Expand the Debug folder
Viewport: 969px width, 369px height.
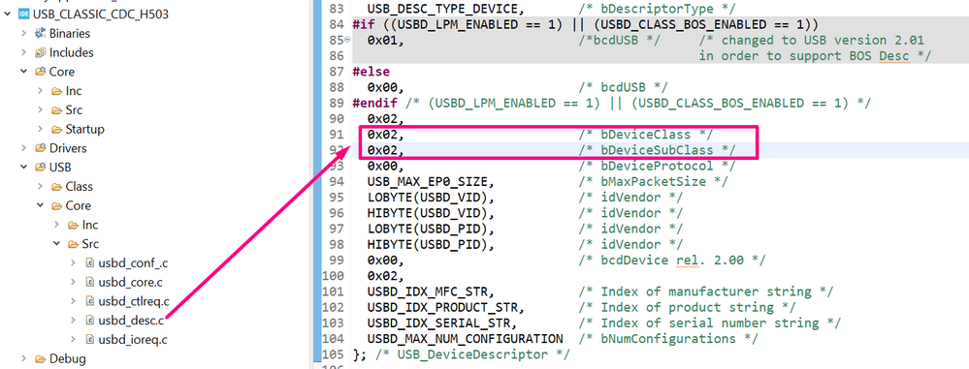(24, 358)
